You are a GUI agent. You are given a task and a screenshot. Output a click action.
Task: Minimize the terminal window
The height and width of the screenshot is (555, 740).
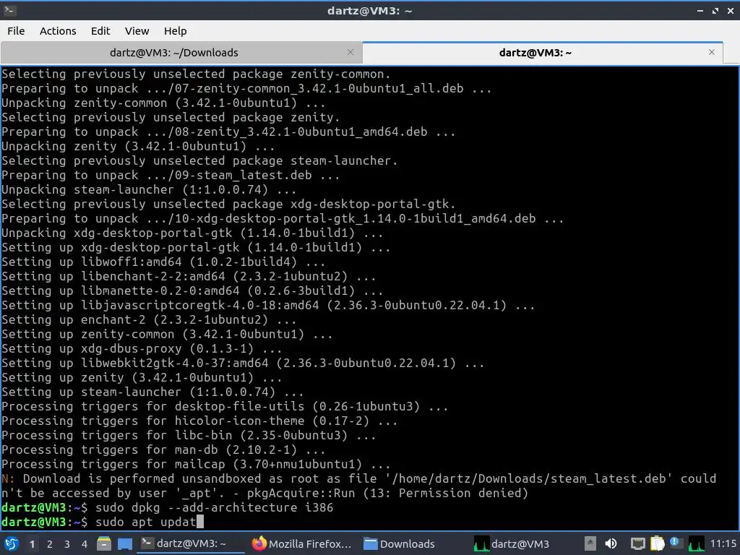point(700,10)
